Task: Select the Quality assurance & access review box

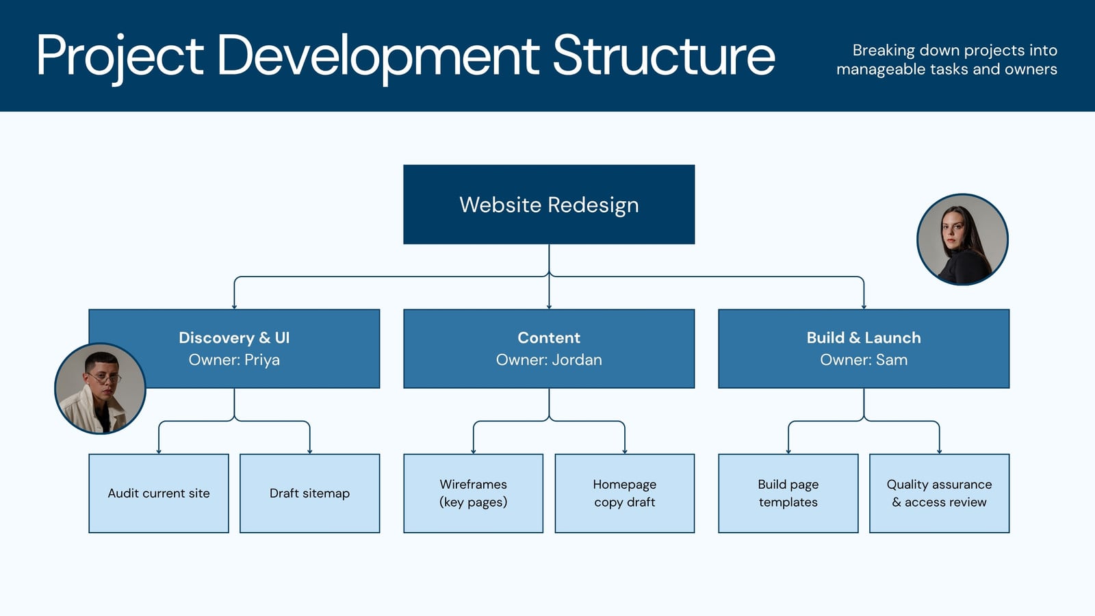Action: (x=939, y=493)
